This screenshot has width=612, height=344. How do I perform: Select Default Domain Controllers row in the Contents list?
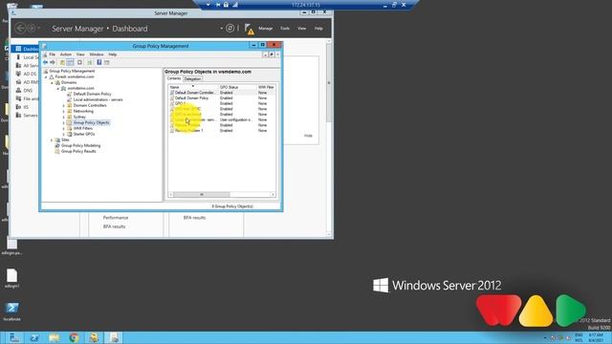[x=222, y=93]
